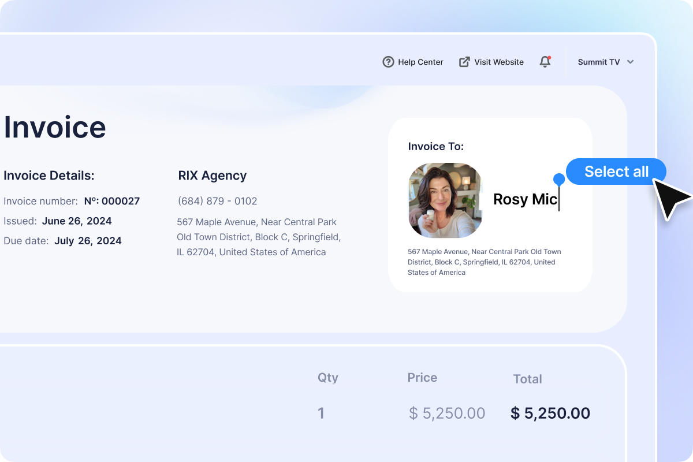Click the 567 Maple Avenue agency address
Screen dimensions: 693x462
(259, 237)
